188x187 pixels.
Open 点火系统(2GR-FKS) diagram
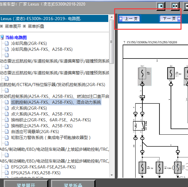pos(29,108)
